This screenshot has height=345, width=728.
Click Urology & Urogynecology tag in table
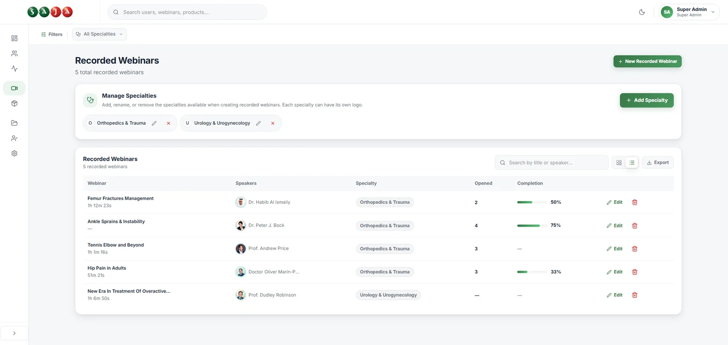(388, 295)
